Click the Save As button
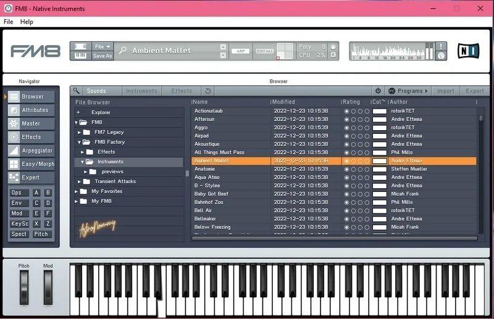The height and width of the screenshot is (319, 494). pos(103,56)
